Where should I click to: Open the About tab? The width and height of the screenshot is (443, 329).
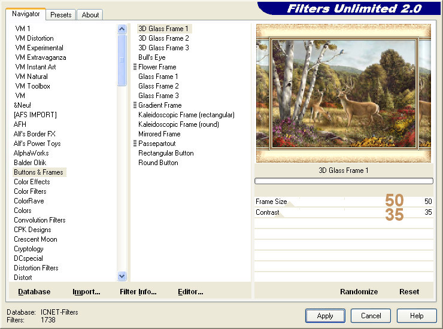pyautogui.click(x=90, y=15)
